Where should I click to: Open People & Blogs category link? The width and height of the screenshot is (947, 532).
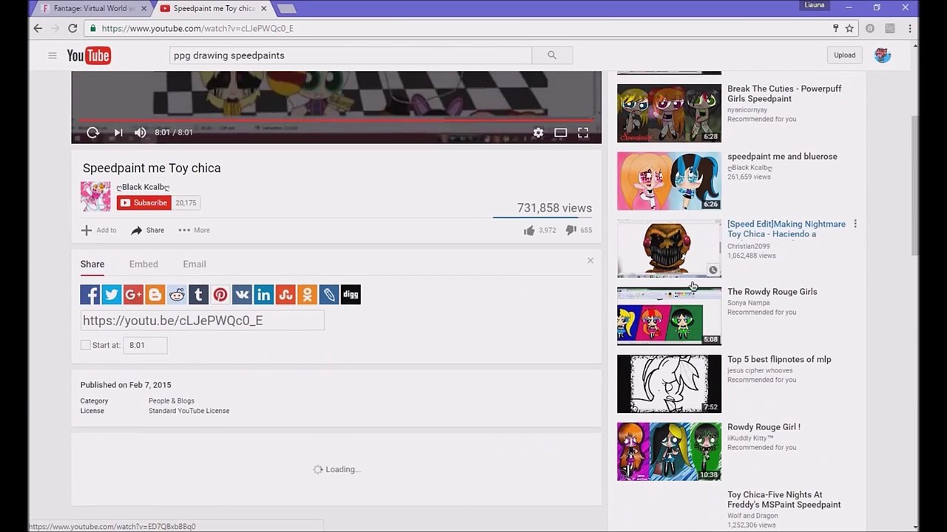(172, 401)
